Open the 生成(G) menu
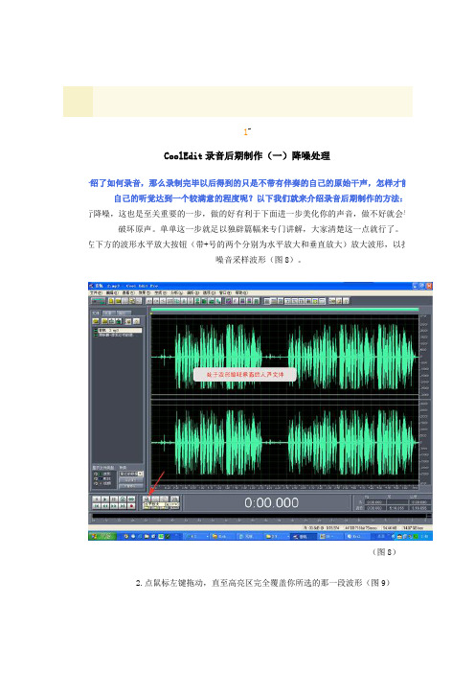The width and height of the screenshot is (475, 673). point(161,292)
